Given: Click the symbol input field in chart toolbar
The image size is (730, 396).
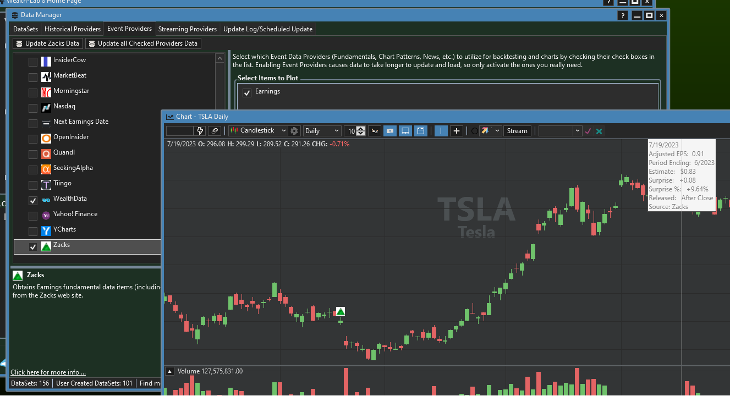Looking at the screenshot, I should 180,131.
